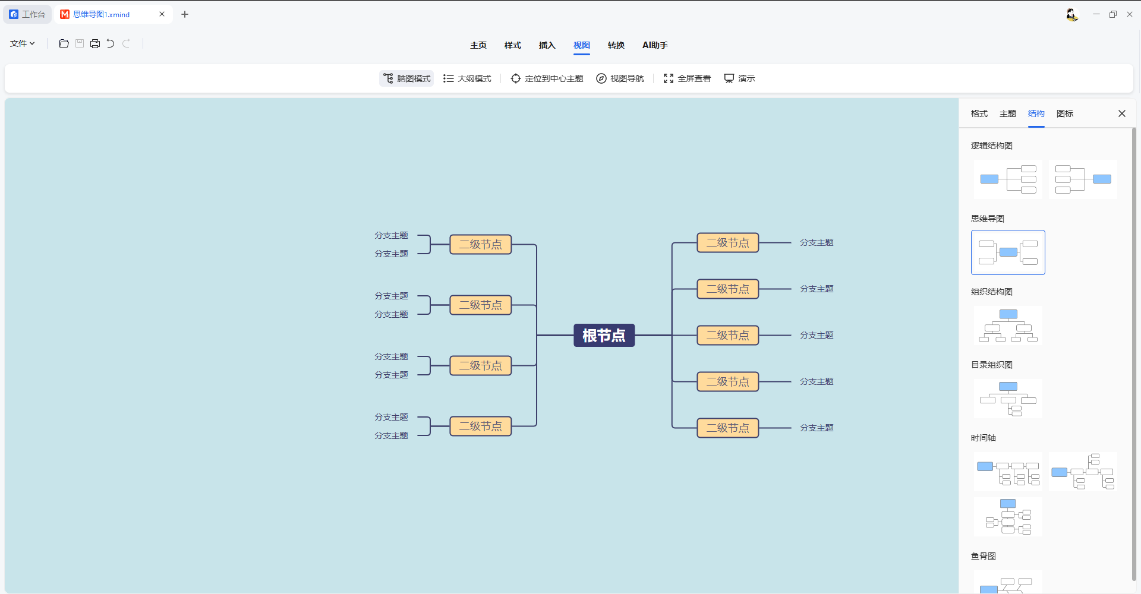Viewport: 1141px width, 594px height.
Task: Toggle 视图导航
Action: [x=620, y=78]
